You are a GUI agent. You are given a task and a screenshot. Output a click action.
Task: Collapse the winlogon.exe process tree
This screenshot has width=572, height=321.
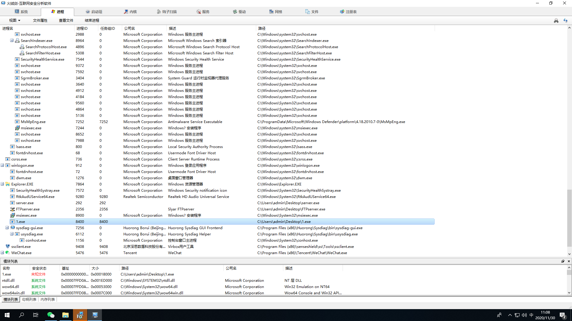tap(2, 165)
